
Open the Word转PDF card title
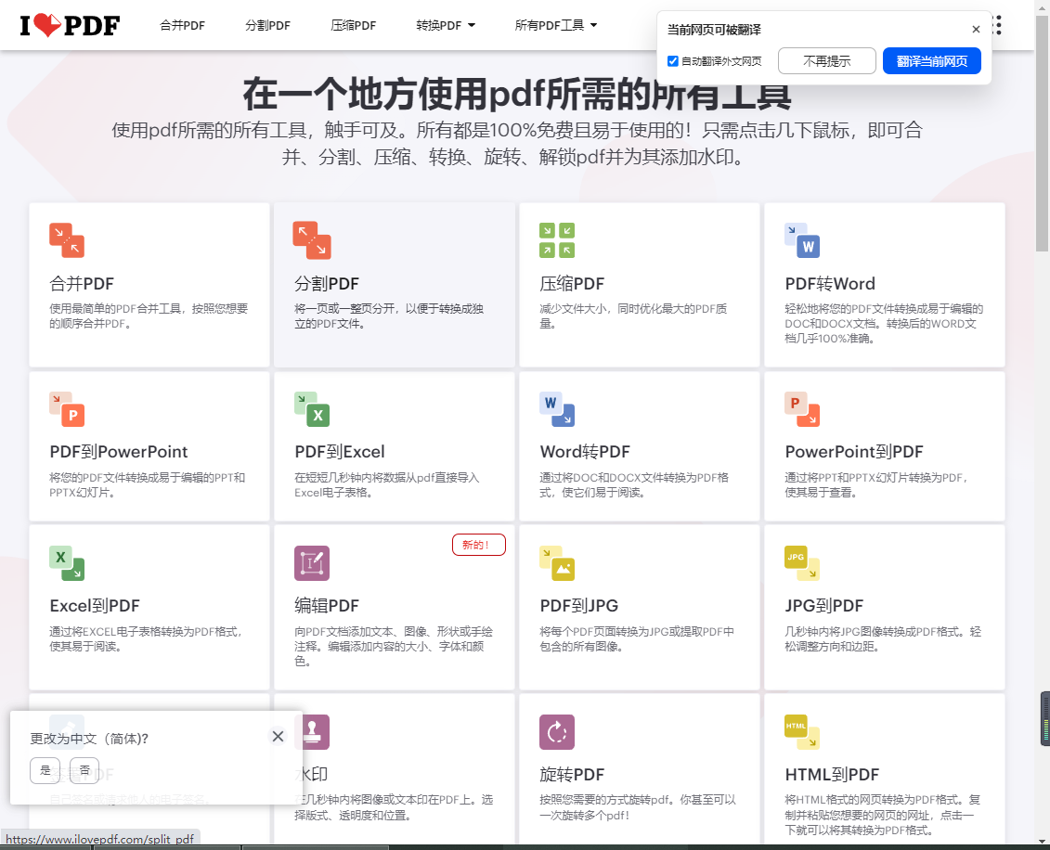click(585, 452)
